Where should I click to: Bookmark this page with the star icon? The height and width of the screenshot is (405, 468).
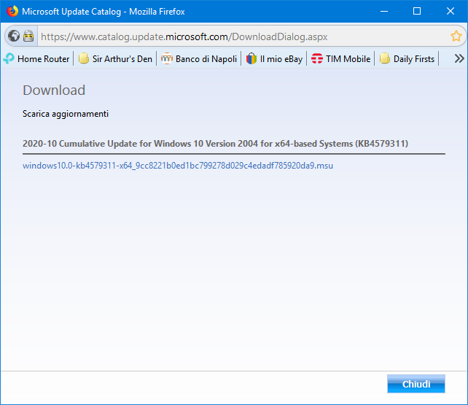[456, 36]
